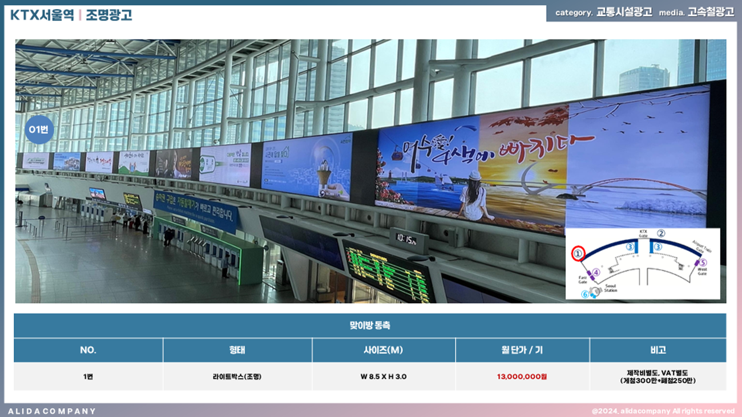This screenshot has height=417, width=742.
Task: Click the 라이트박스(조명) table cell
Action: click(x=237, y=376)
